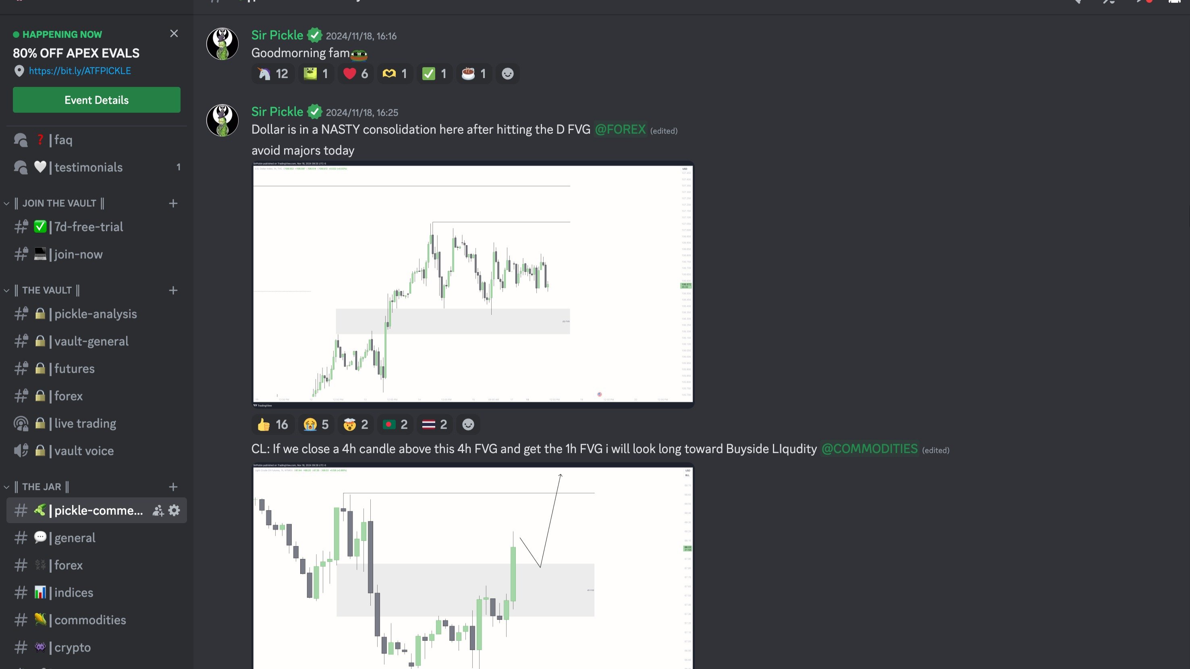Open the bit.ly/ATFPICKLE link

click(x=80, y=70)
